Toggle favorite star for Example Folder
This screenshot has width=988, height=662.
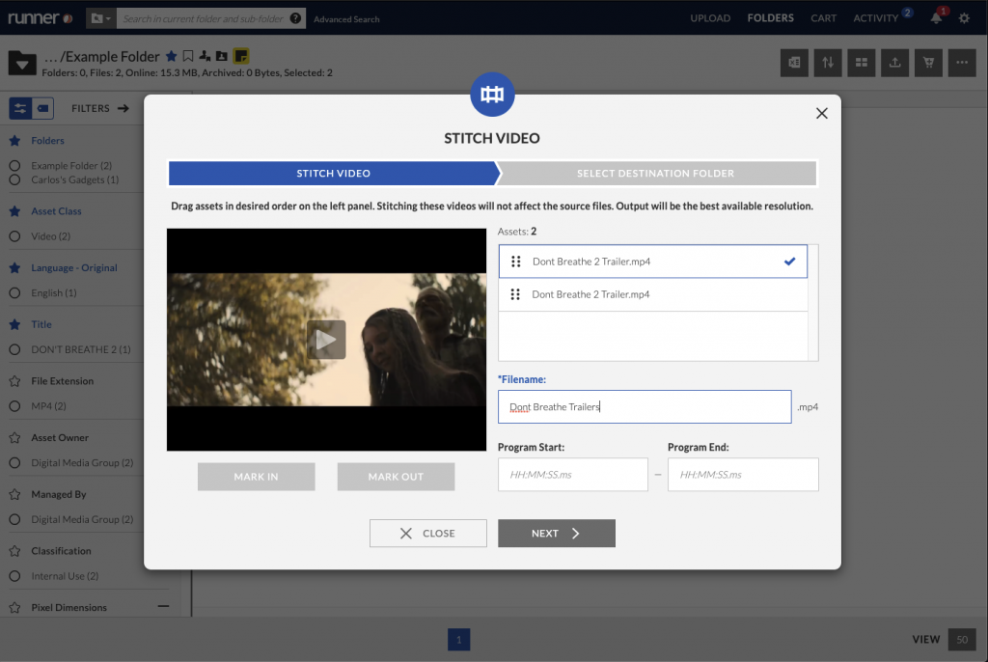pyautogui.click(x=172, y=56)
